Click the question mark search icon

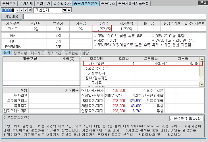(x=26, y=10)
